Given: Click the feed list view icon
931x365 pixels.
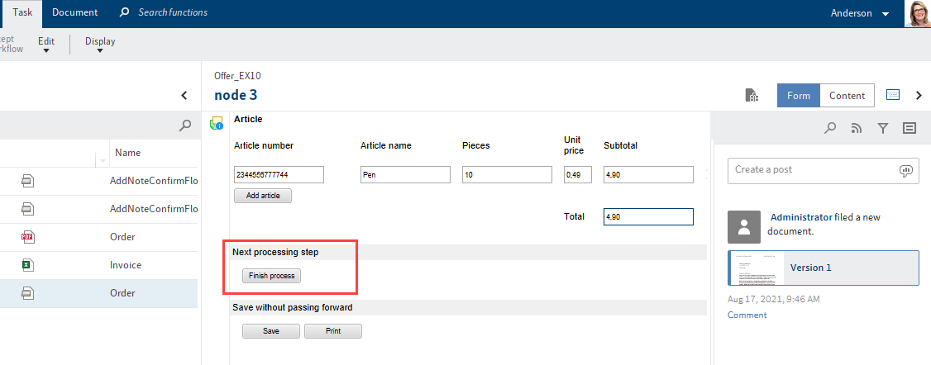Looking at the screenshot, I should [910, 128].
